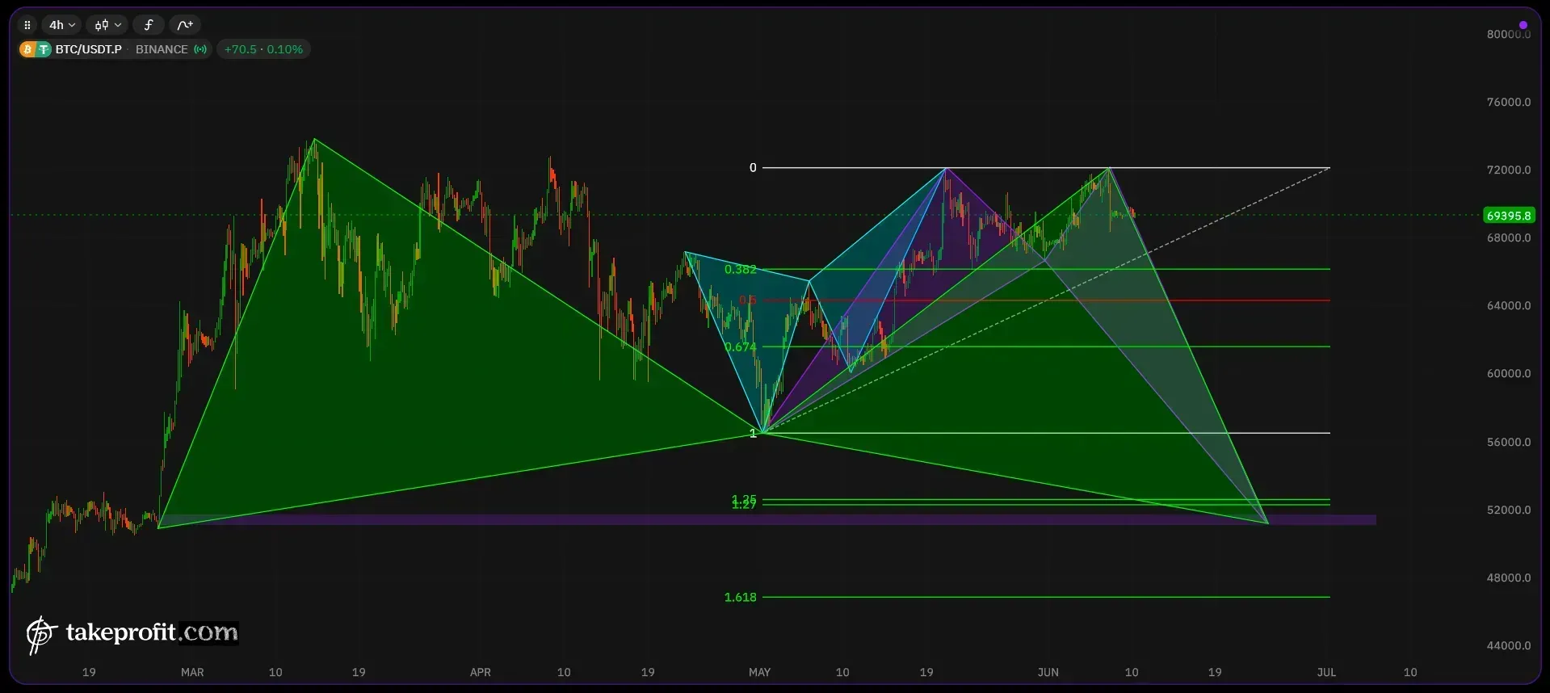Open the function (f) indicators button
1550x693 pixels.
[149, 25]
